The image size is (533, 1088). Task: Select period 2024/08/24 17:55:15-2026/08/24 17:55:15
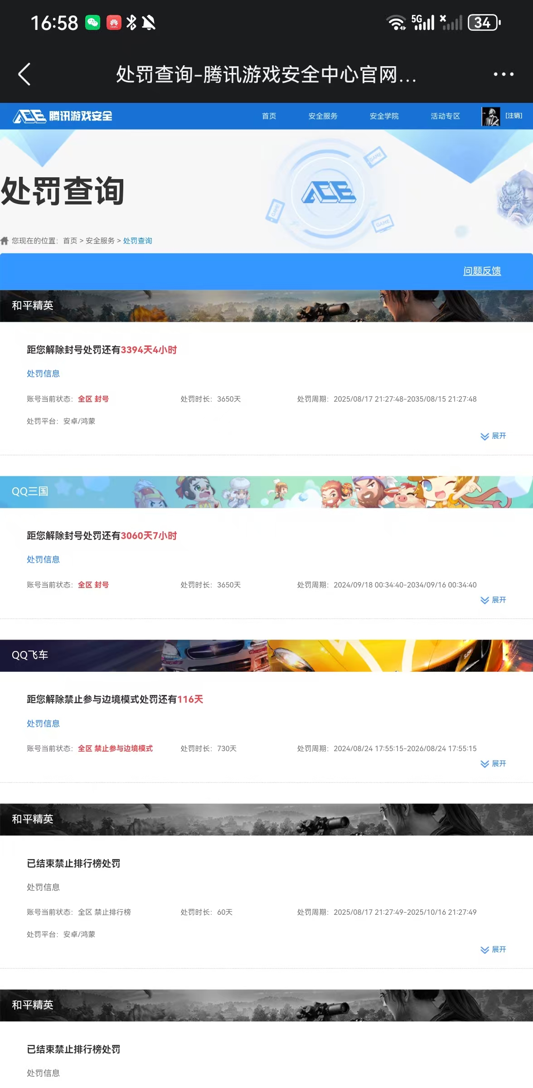pos(405,748)
